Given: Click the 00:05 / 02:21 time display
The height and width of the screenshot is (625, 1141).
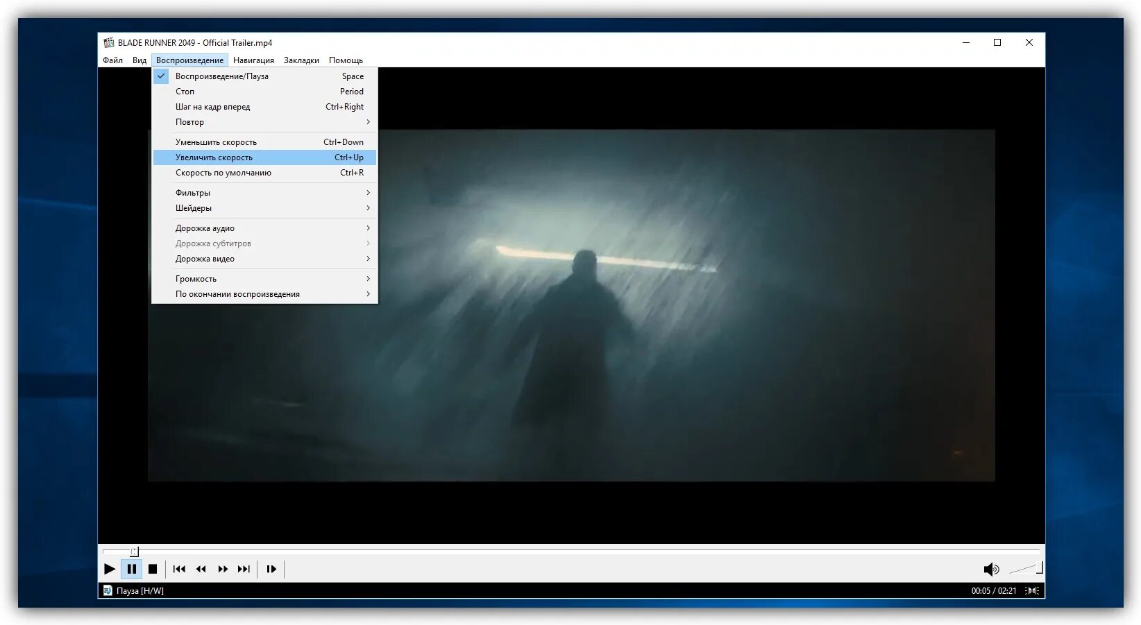Looking at the screenshot, I should [993, 591].
